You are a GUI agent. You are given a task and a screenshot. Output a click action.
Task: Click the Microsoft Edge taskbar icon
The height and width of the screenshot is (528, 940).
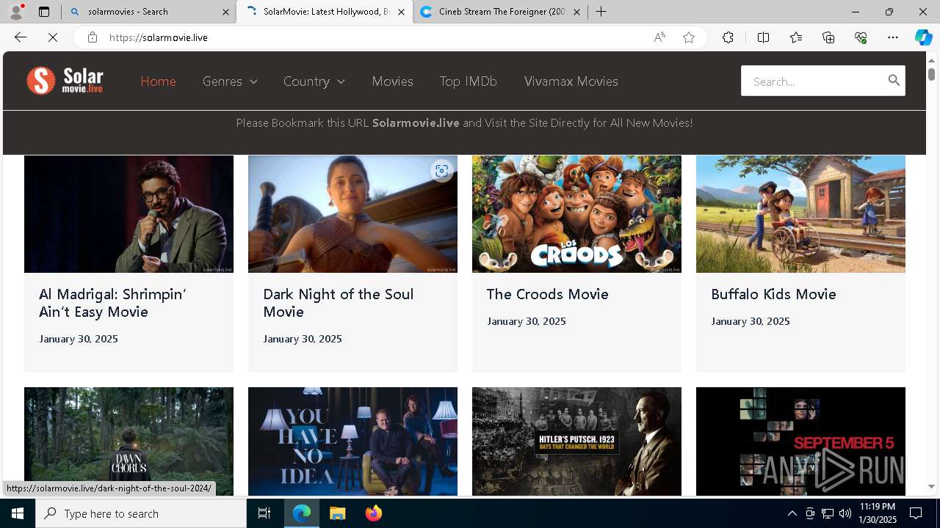(x=302, y=513)
